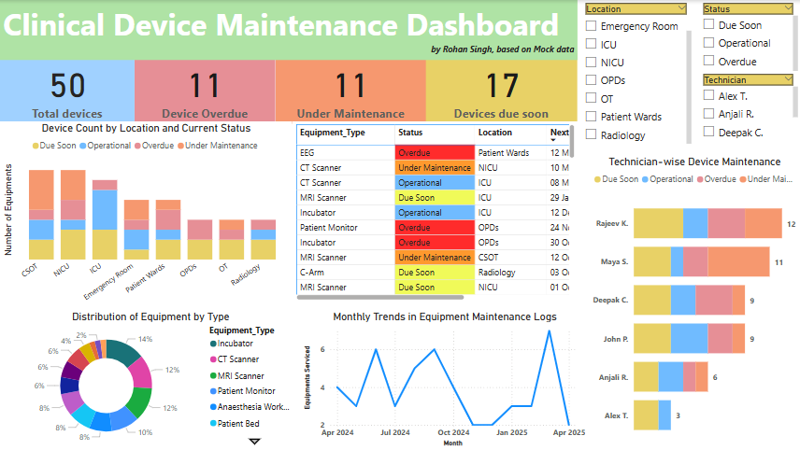Sort by the Next column header
This screenshot has height=450, width=800.
pyautogui.click(x=559, y=133)
